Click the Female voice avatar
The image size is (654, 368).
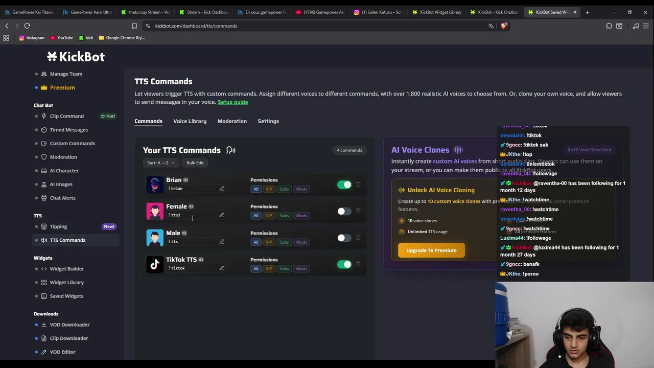(x=155, y=211)
